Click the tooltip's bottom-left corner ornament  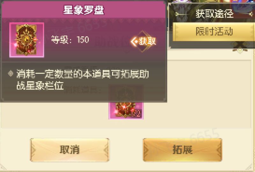pos(2,99)
